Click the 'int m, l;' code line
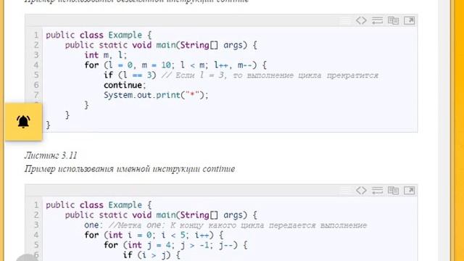The height and width of the screenshot is (261, 464). 106,55
